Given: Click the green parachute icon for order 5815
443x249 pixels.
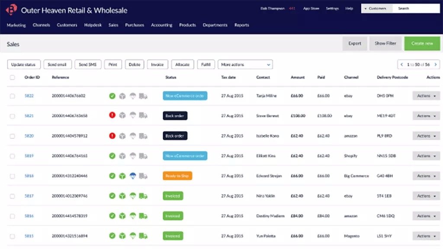Looking at the screenshot, I should tap(133, 236).
